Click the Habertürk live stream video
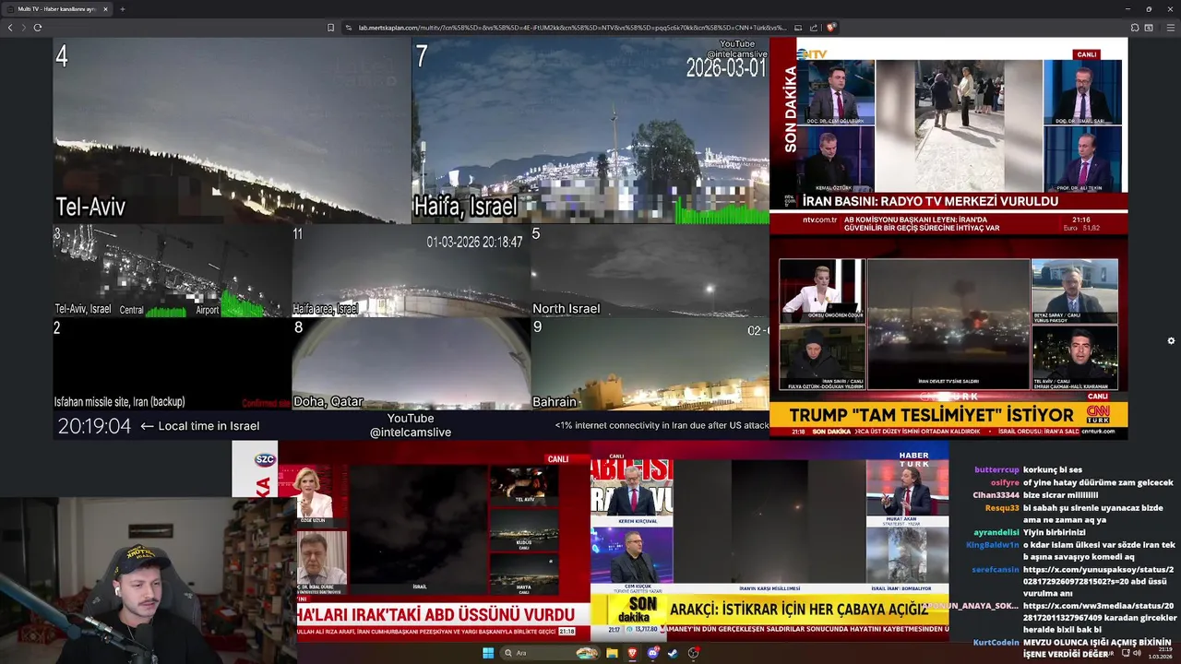 [x=769, y=540]
